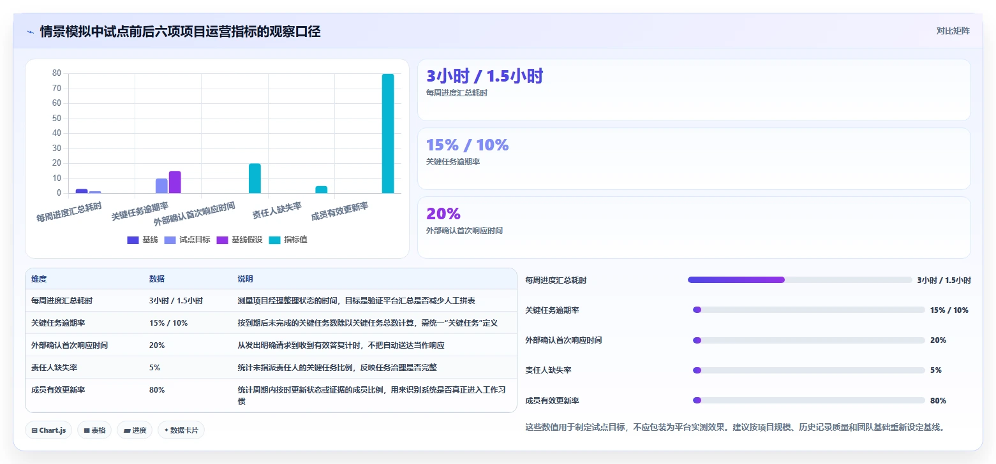Click the 20% data card value
The height and width of the screenshot is (464, 996).
click(443, 214)
